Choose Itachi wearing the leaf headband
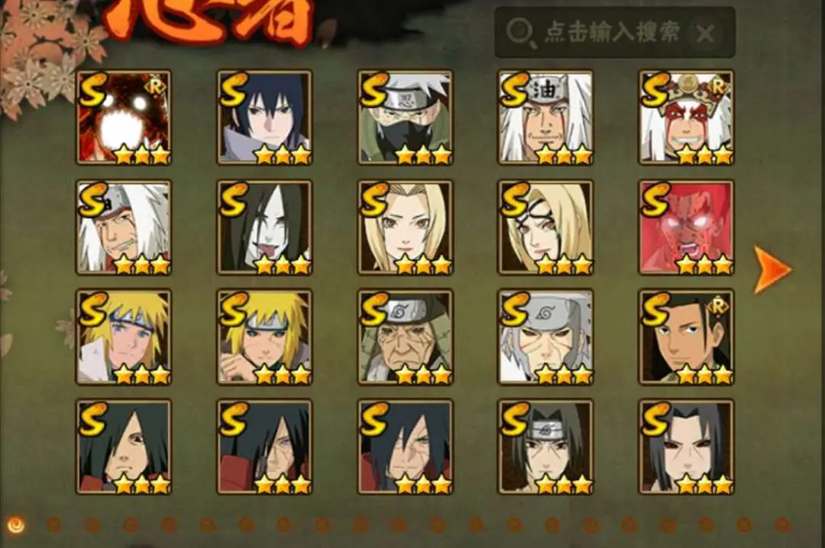Screen dimensions: 825x548 (x=545, y=447)
